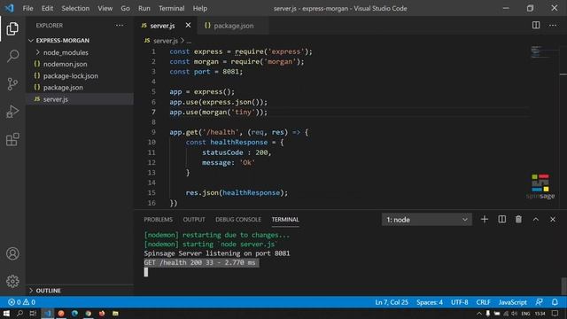Select the TERMINAL panel tab
Screen dimensions: 567x319
(285, 220)
